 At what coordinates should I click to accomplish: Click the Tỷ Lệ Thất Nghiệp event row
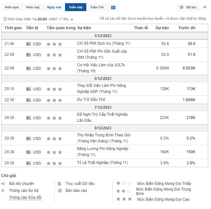(105, 163)
